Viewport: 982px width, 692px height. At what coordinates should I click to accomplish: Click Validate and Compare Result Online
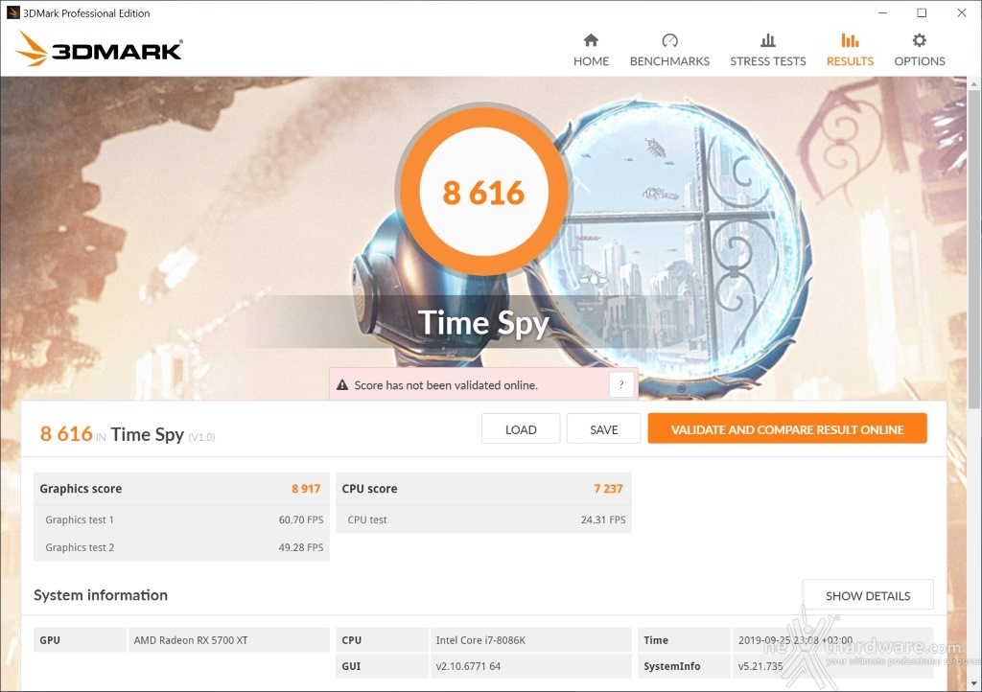[787, 428]
